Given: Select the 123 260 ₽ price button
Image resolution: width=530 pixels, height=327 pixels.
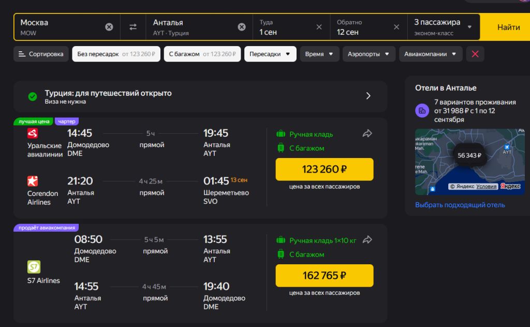Looking at the screenshot, I should click(x=325, y=169).
